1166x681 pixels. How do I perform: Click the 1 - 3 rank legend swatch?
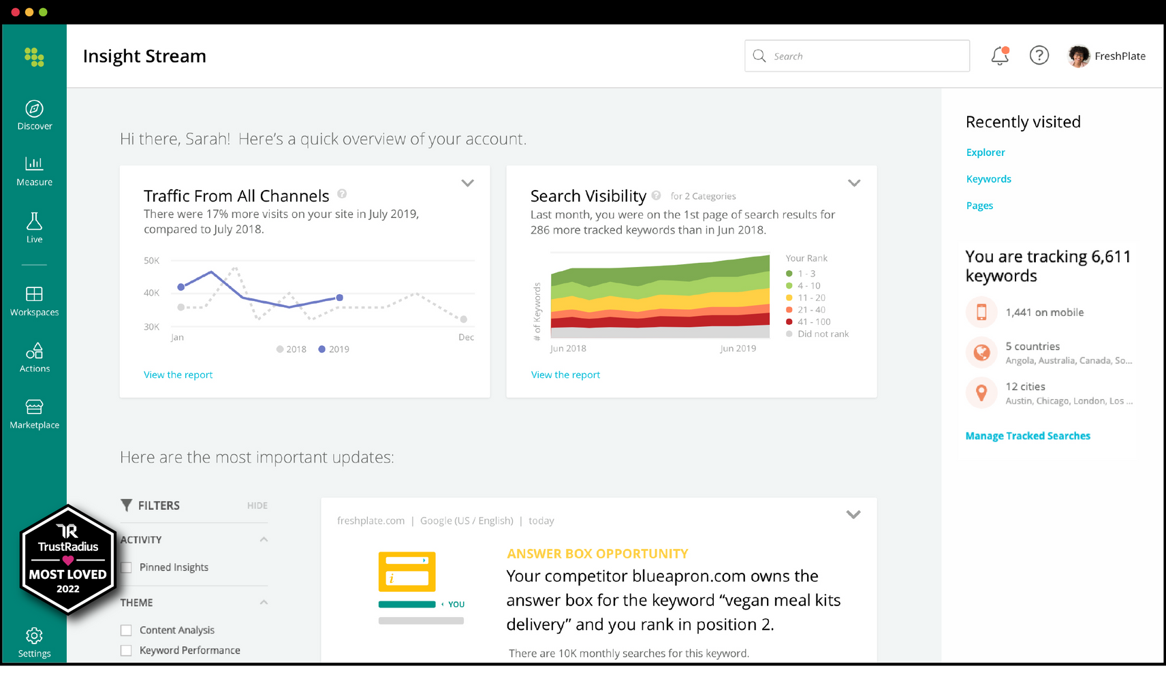[789, 273]
